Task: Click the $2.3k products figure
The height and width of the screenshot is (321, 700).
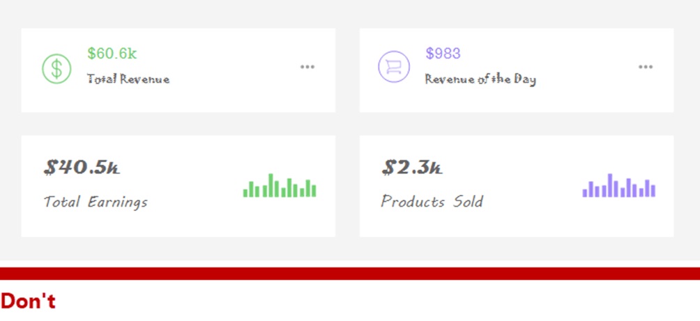Action: 412,168
